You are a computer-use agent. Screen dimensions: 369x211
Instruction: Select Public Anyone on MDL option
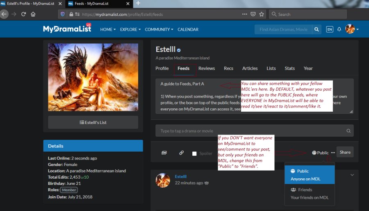pos(310,175)
